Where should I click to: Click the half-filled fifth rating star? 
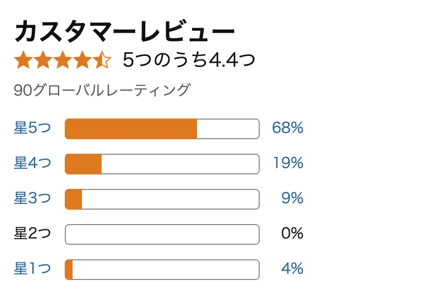pos(102,60)
